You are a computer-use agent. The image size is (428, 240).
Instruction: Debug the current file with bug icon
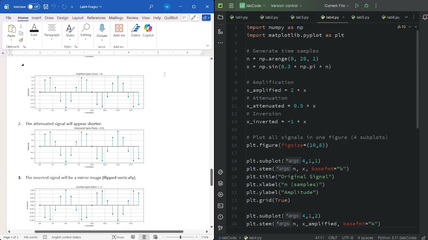(366, 6)
